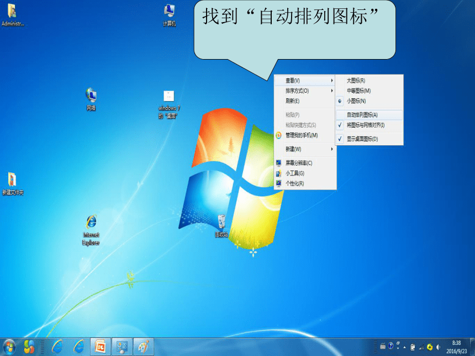Open the volume speaker tray icon
475x356 pixels.
pyautogui.click(x=438, y=347)
